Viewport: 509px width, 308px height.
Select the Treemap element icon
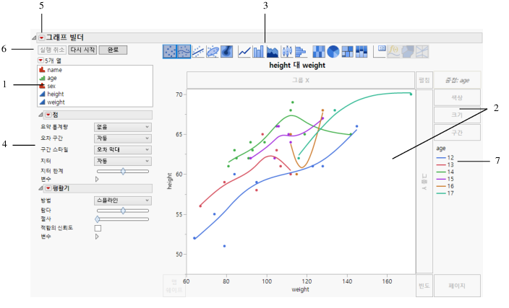click(347, 51)
